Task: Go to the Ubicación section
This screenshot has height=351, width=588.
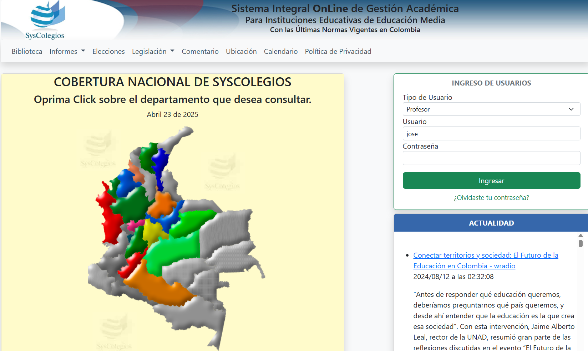Action: coord(241,51)
